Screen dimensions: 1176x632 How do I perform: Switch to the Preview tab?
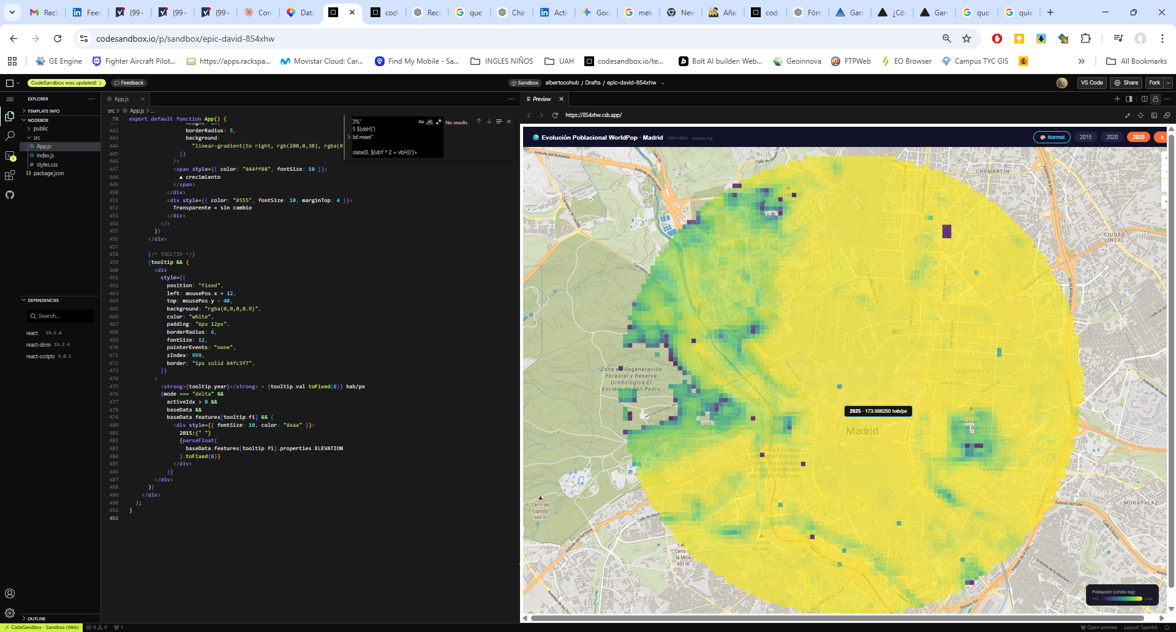tap(541, 99)
